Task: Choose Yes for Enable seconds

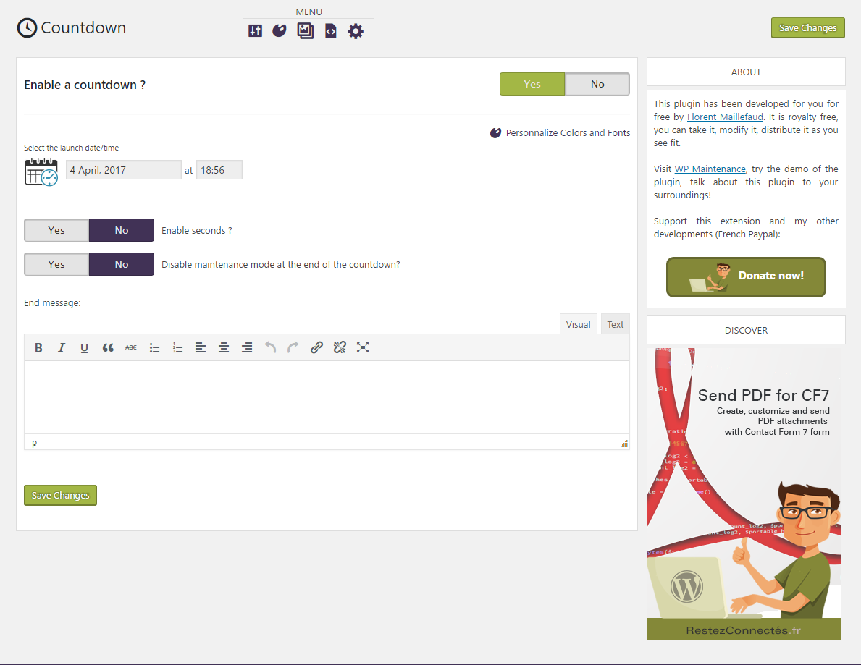Action: 56,230
